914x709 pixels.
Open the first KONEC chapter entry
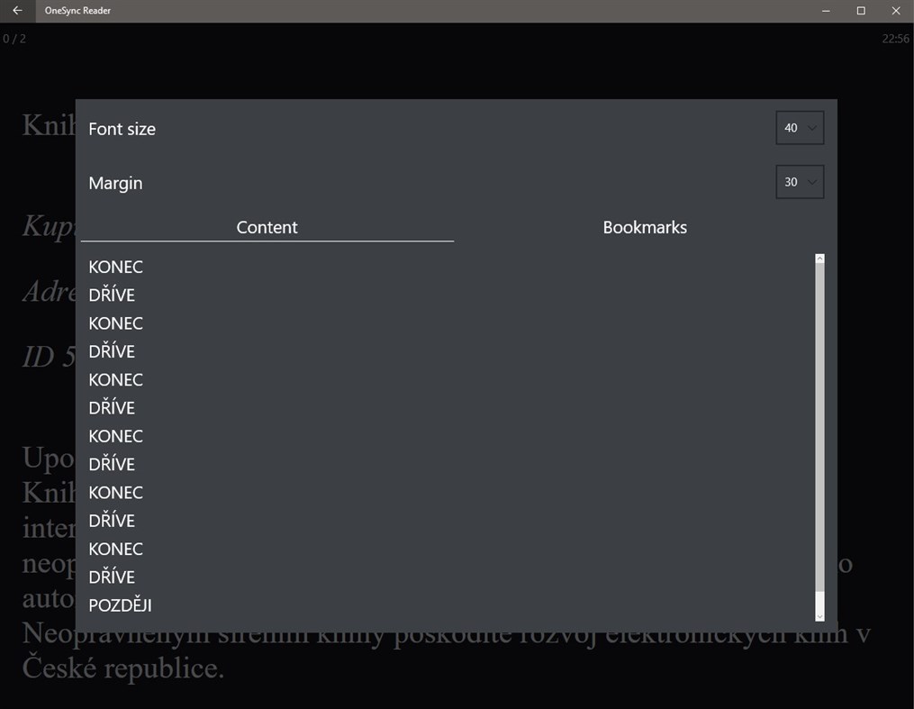pyautogui.click(x=115, y=267)
